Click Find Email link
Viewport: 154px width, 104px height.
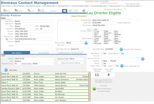click(104, 86)
